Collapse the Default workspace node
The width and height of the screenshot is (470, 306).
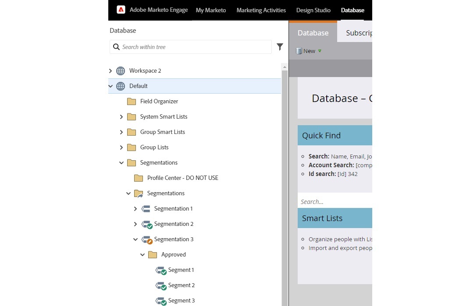coord(110,86)
